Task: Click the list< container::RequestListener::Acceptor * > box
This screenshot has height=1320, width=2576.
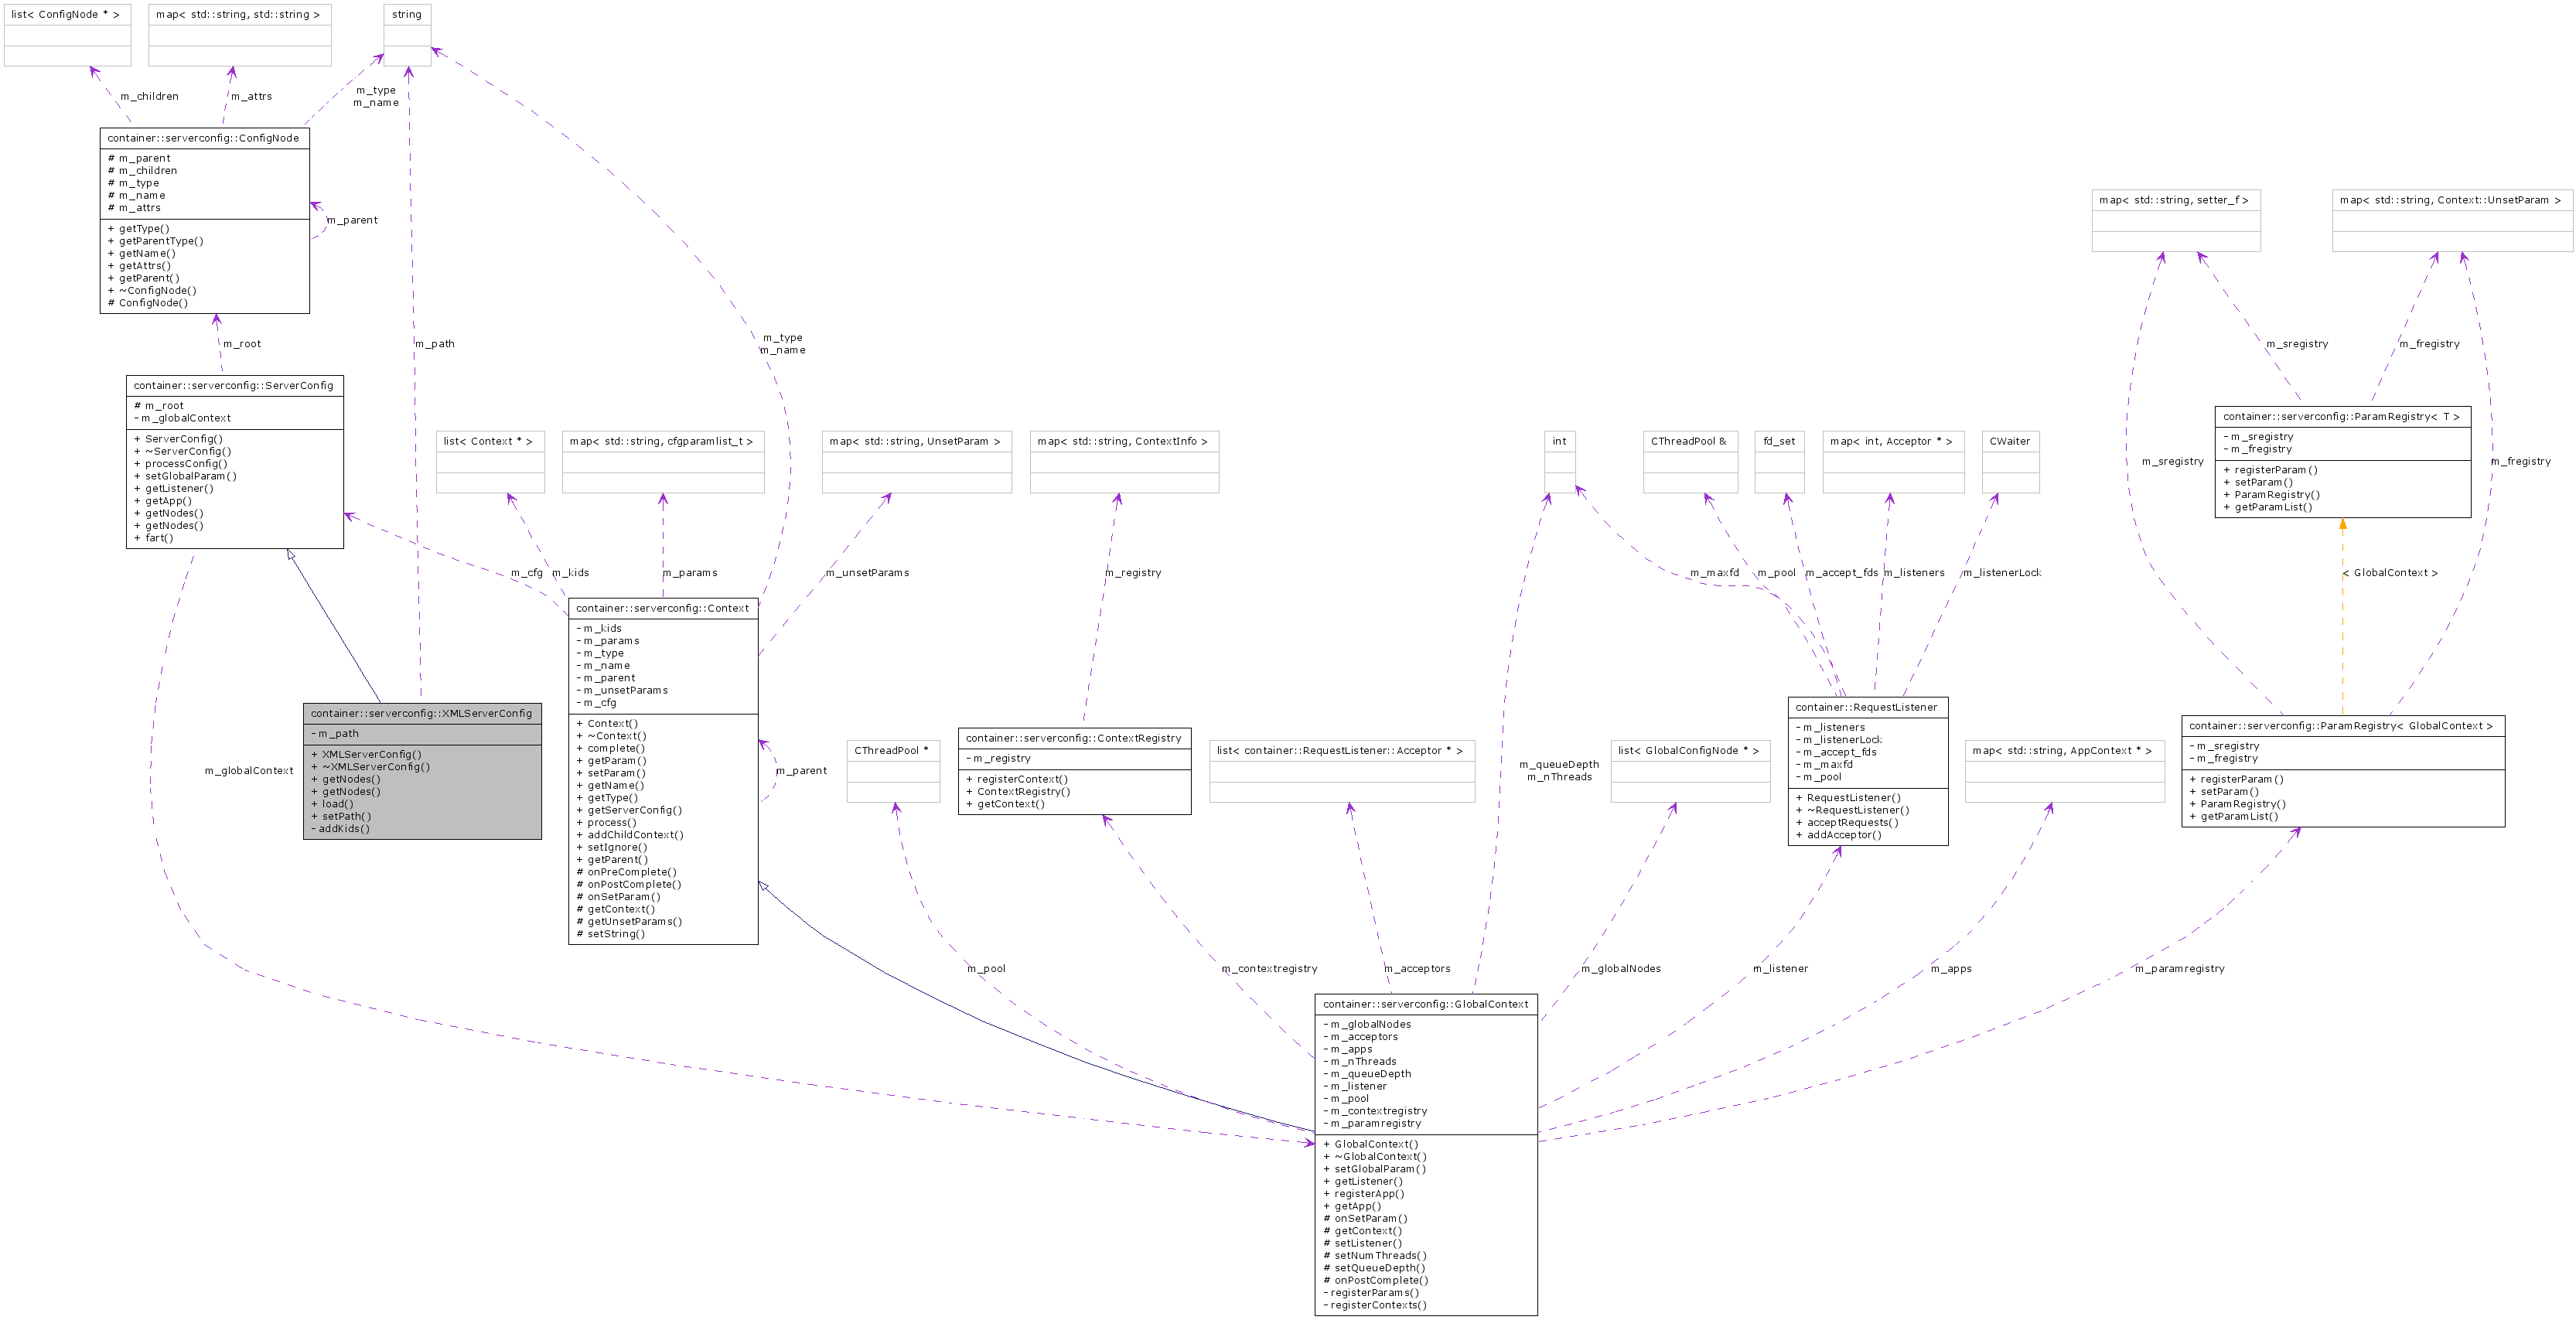Action: 1342,771
